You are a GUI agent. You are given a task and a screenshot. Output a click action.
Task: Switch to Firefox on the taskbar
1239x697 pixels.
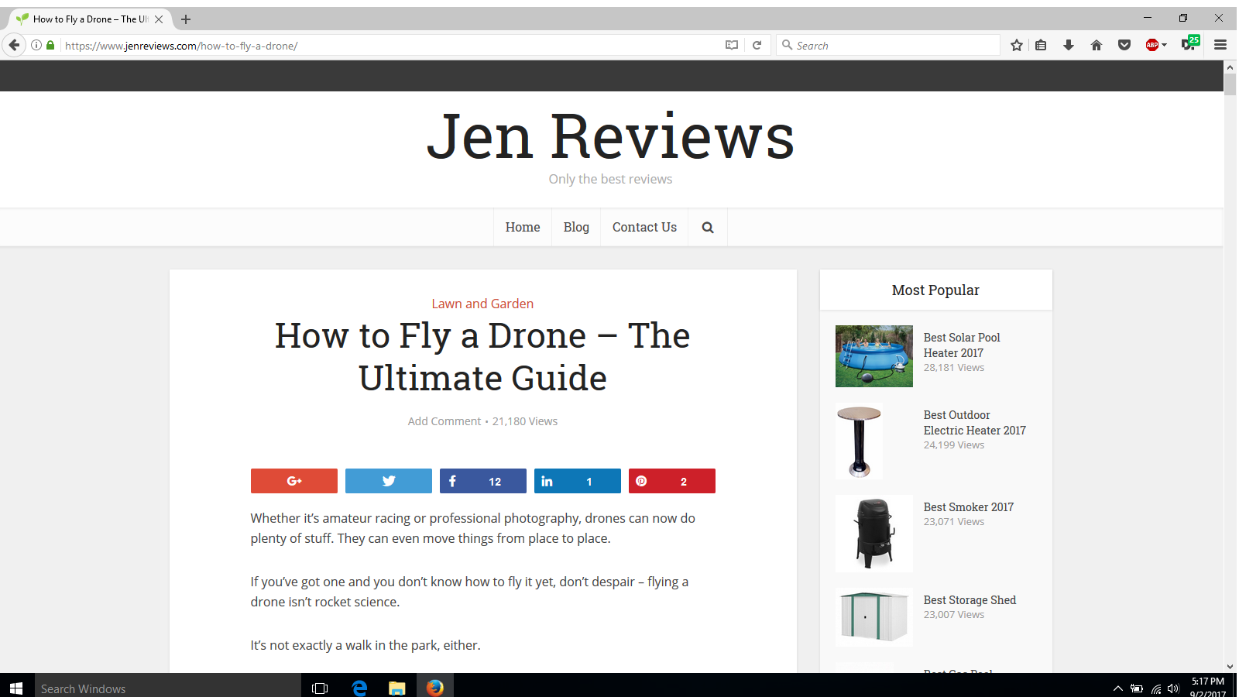435,688
